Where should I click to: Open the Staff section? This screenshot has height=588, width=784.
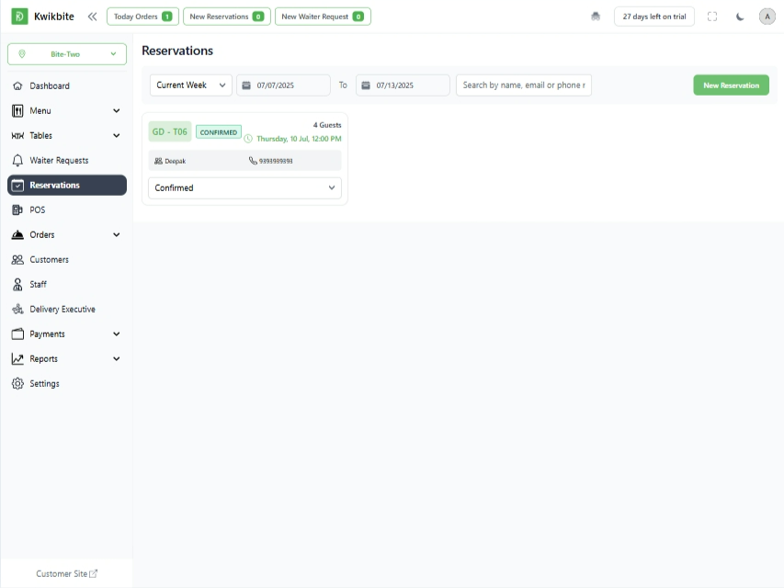click(37, 284)
